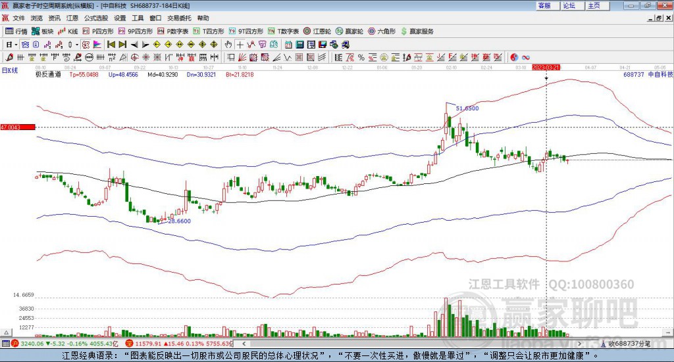Click the horizontal scrollbar left arrow
This screenshot has height=362, width=674.
[x=244, y=344]
